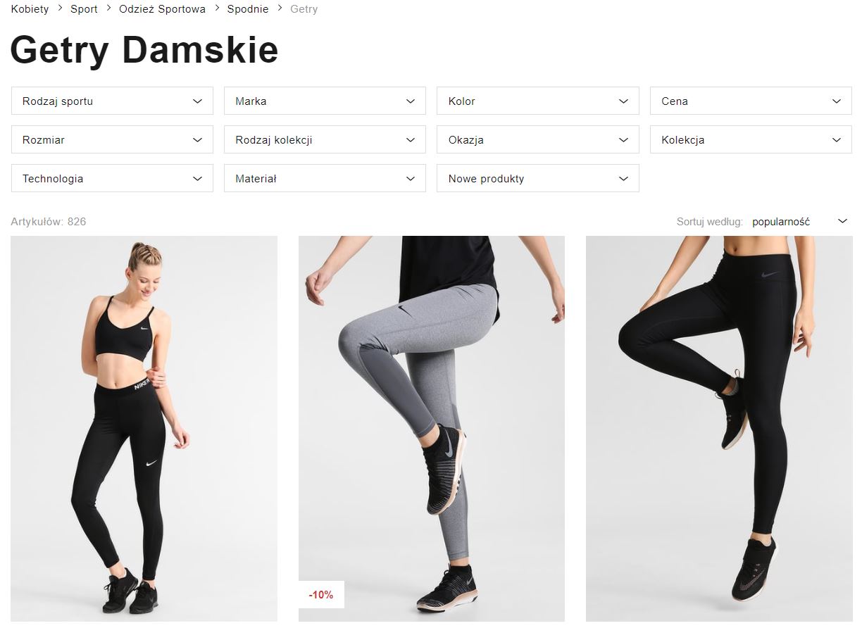Open the Rozmiar size filter

click(112, 139)
